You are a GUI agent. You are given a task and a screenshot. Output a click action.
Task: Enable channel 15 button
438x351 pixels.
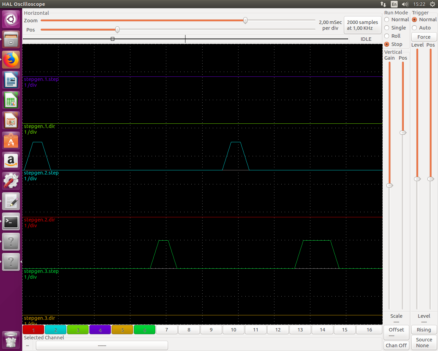(345, 330)
